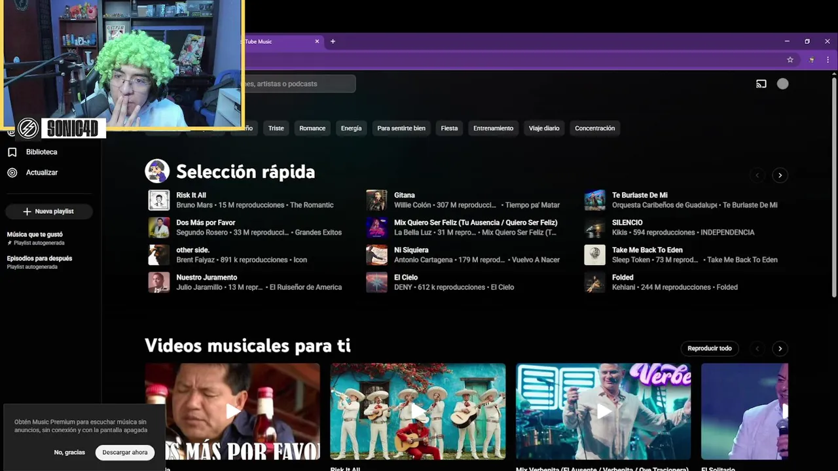838x471 pixels.
Task: Play the Verbenita mix video thumbnail
Action: pyautogui.click(x=603, y=411)
